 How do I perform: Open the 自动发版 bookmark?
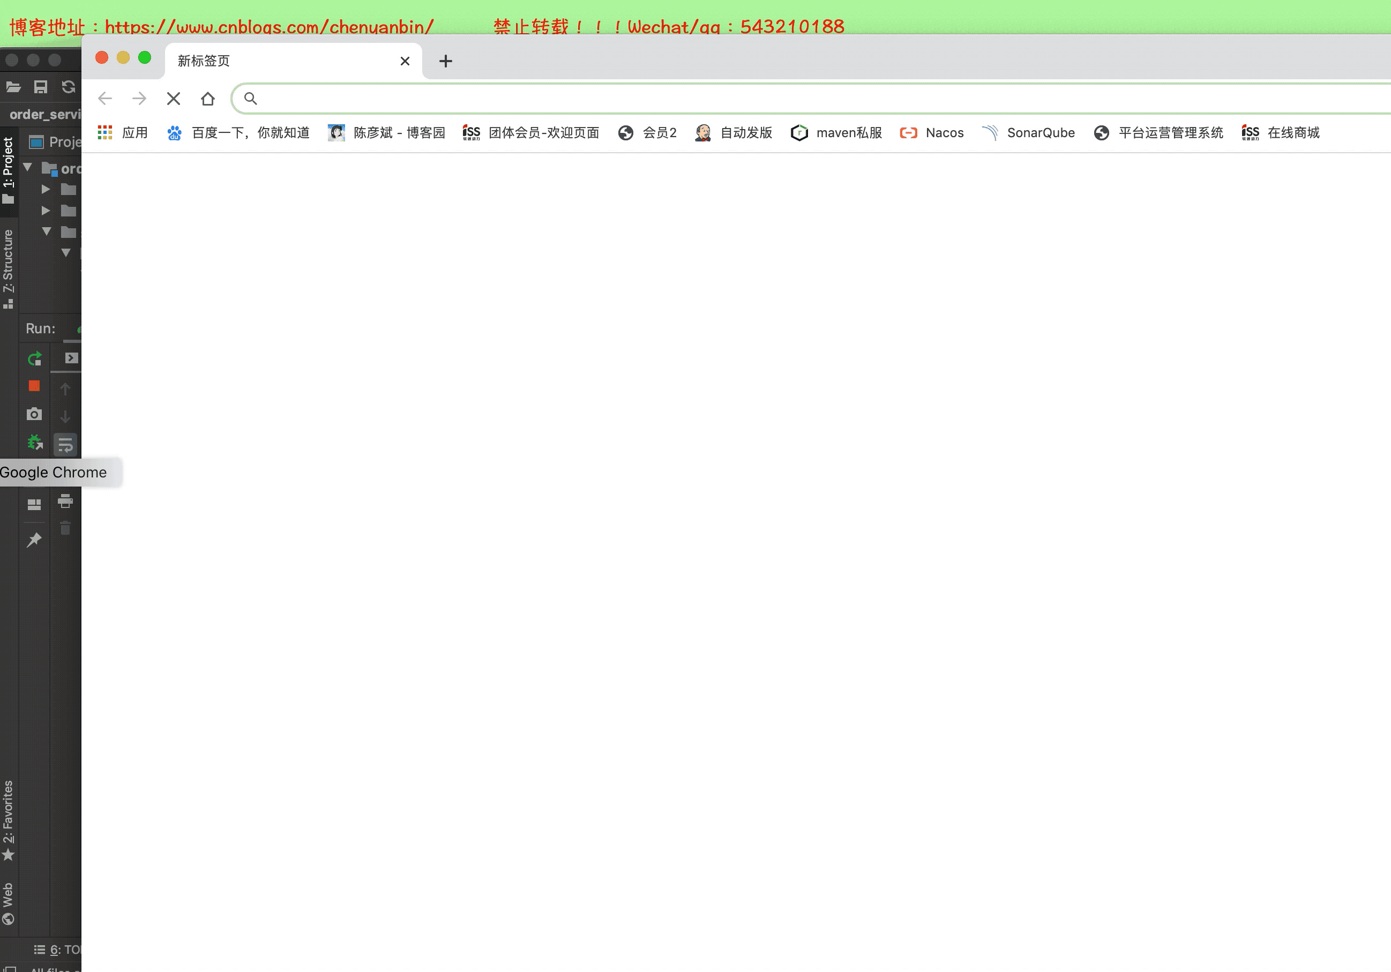[x=734, y=133]
